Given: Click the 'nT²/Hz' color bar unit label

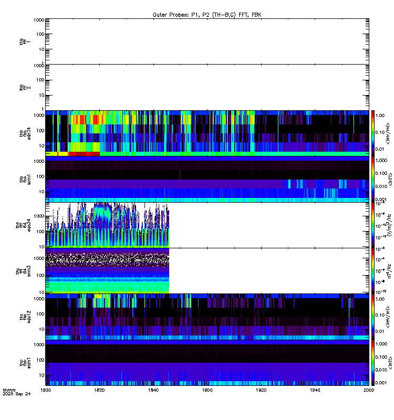Looking at the screenshot, I should pos(389,271).
